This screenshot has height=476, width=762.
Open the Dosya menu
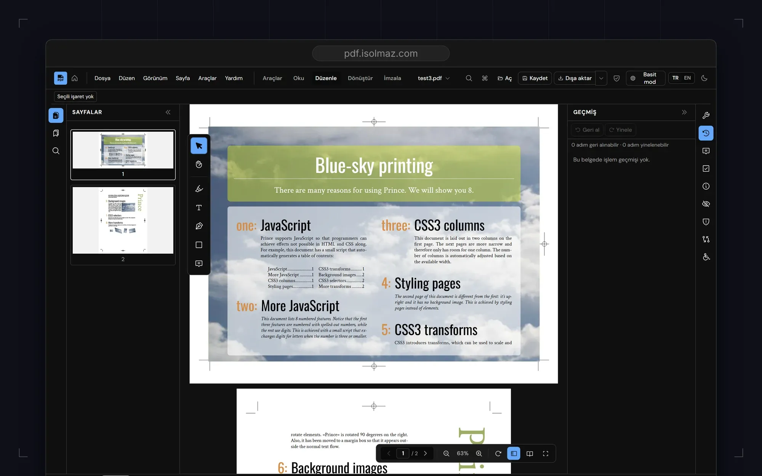point(102,78)
